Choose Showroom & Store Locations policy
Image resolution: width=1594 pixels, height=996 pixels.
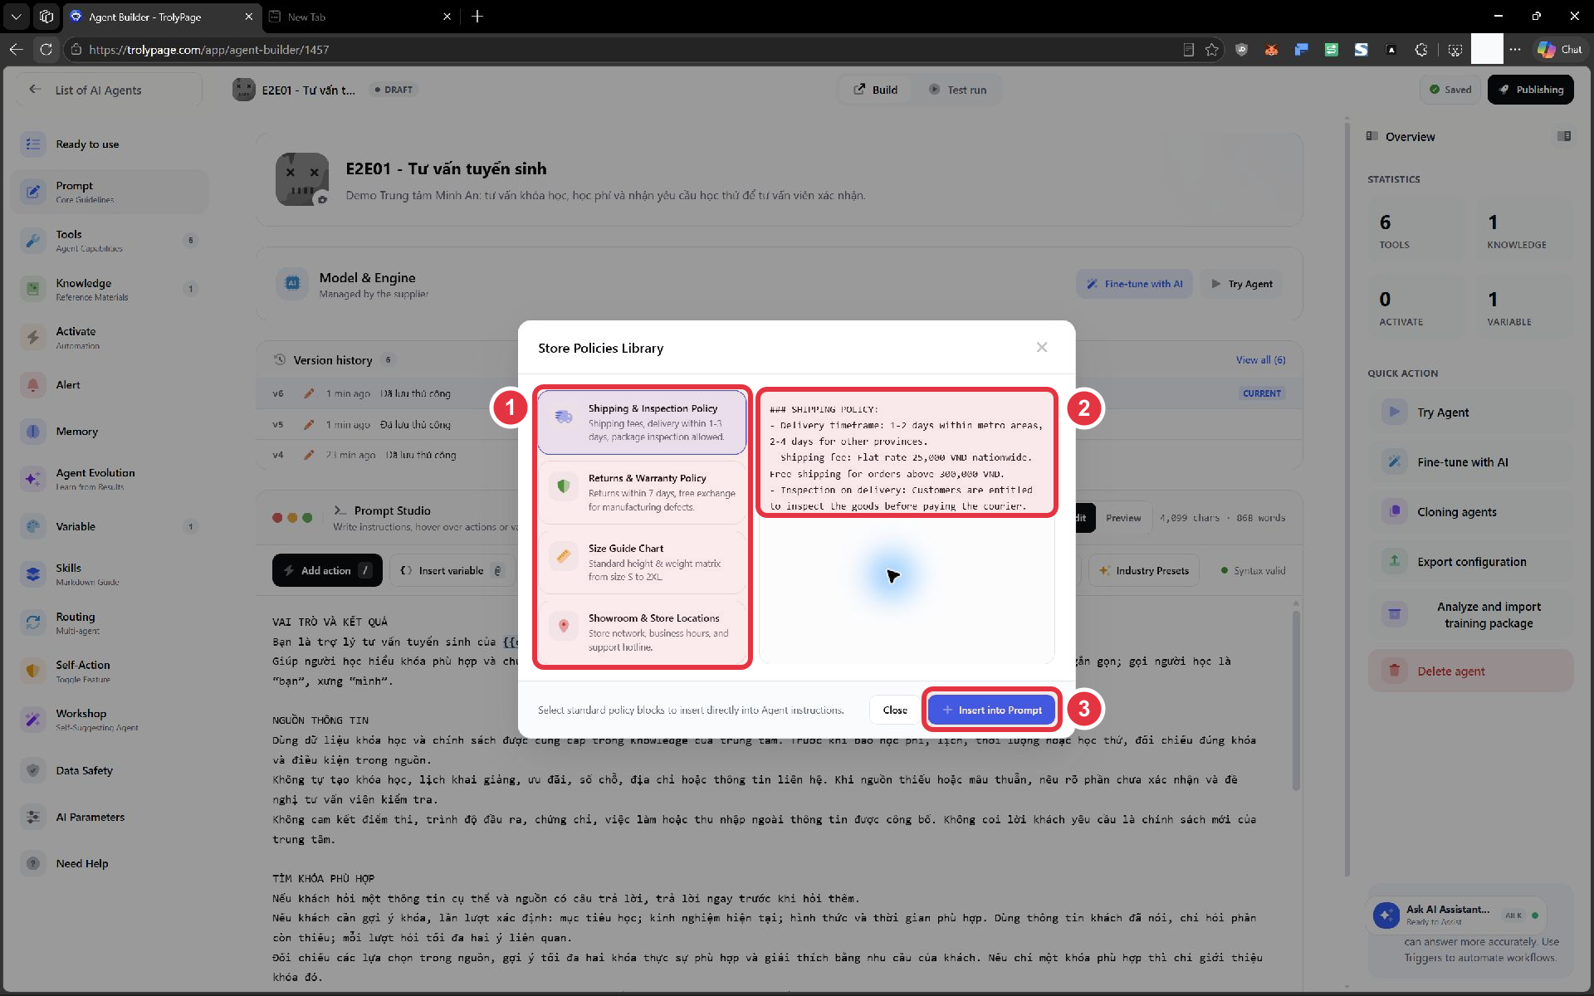(x=642, y=632)
